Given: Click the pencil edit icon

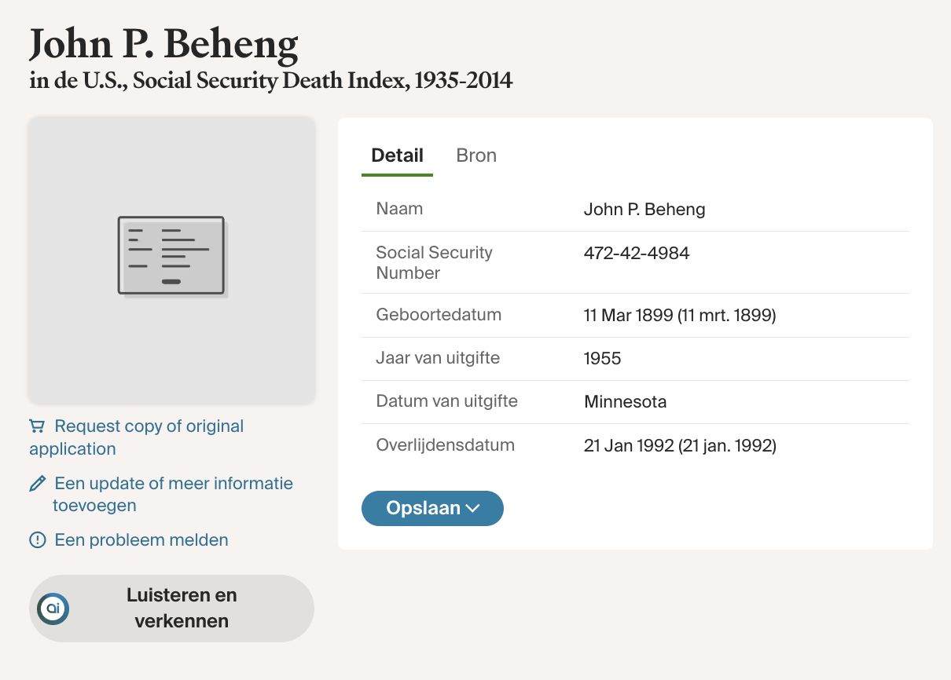Looking at the screenshot, I should tap(37, 484).
